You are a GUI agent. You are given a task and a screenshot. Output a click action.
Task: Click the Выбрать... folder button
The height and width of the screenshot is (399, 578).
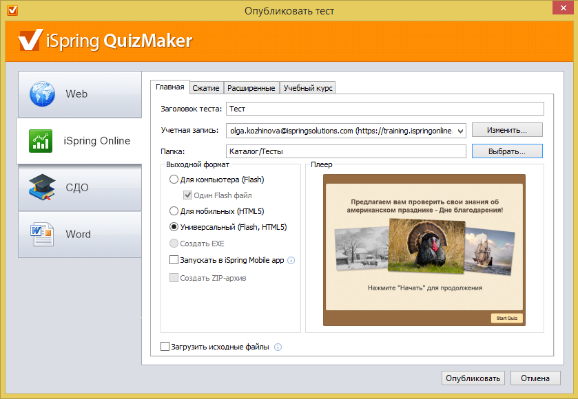point(507,151)
